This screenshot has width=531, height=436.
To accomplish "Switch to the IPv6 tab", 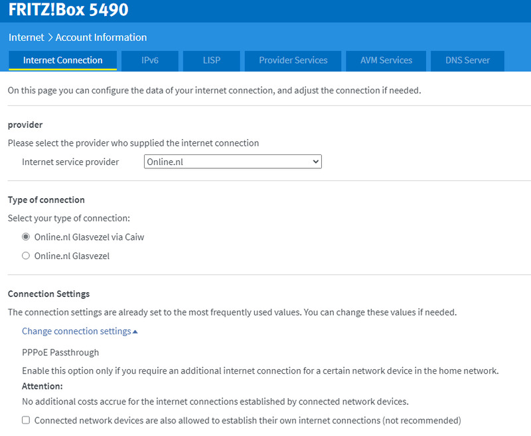I will click(x=150, y=60).
